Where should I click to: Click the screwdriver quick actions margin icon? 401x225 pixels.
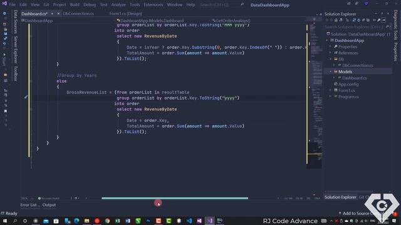point(26,97)
